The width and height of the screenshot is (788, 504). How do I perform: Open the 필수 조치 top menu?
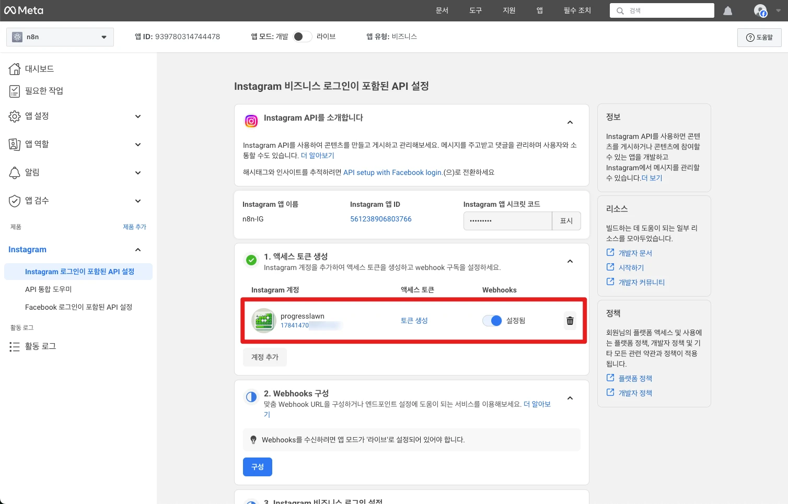point(577,10)
